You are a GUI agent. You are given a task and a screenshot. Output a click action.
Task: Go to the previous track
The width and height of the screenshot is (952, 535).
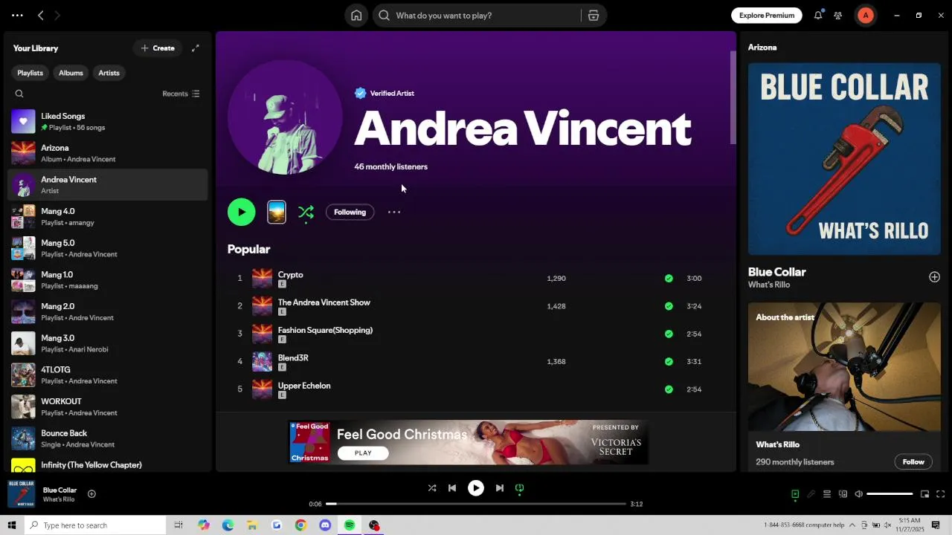(452, 488)
